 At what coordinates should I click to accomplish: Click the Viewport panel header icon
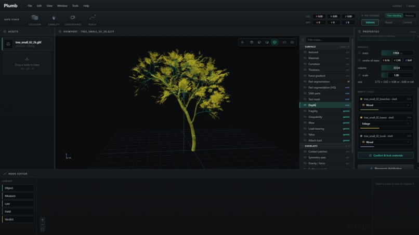60,32
